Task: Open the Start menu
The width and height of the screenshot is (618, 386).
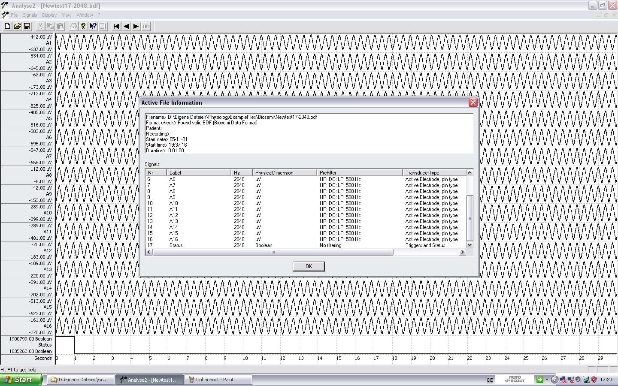Action: point(21,380)
